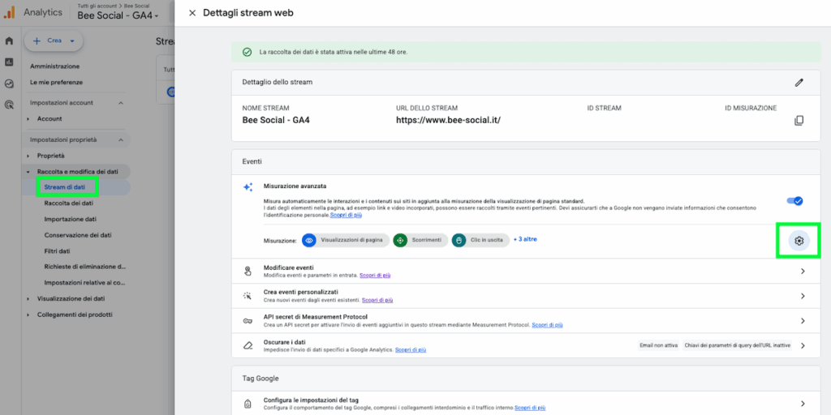Image resolution: width=831 pixels, height=415 pixels.
Task: Click the Visualizzazioni di pagina chip
Action: pyautogui.click(x=346, y=240)
